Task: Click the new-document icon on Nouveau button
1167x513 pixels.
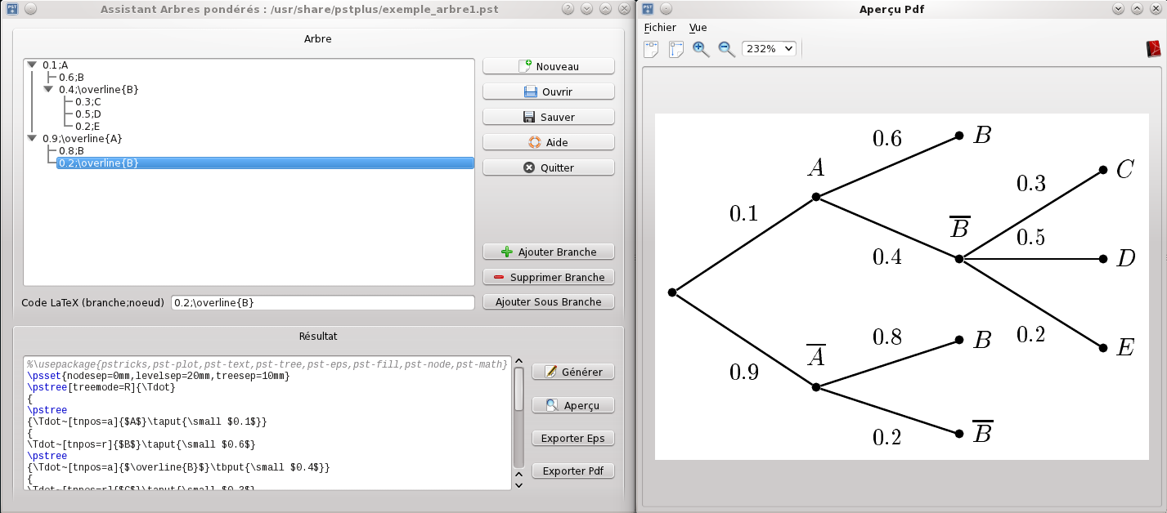Action: [524, 66]
